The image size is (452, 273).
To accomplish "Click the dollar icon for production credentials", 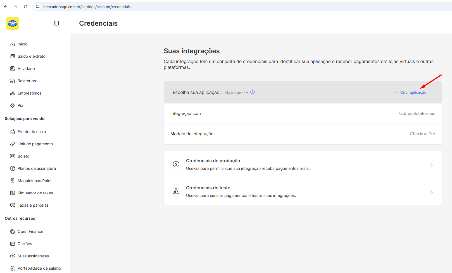I will (176, 164).
